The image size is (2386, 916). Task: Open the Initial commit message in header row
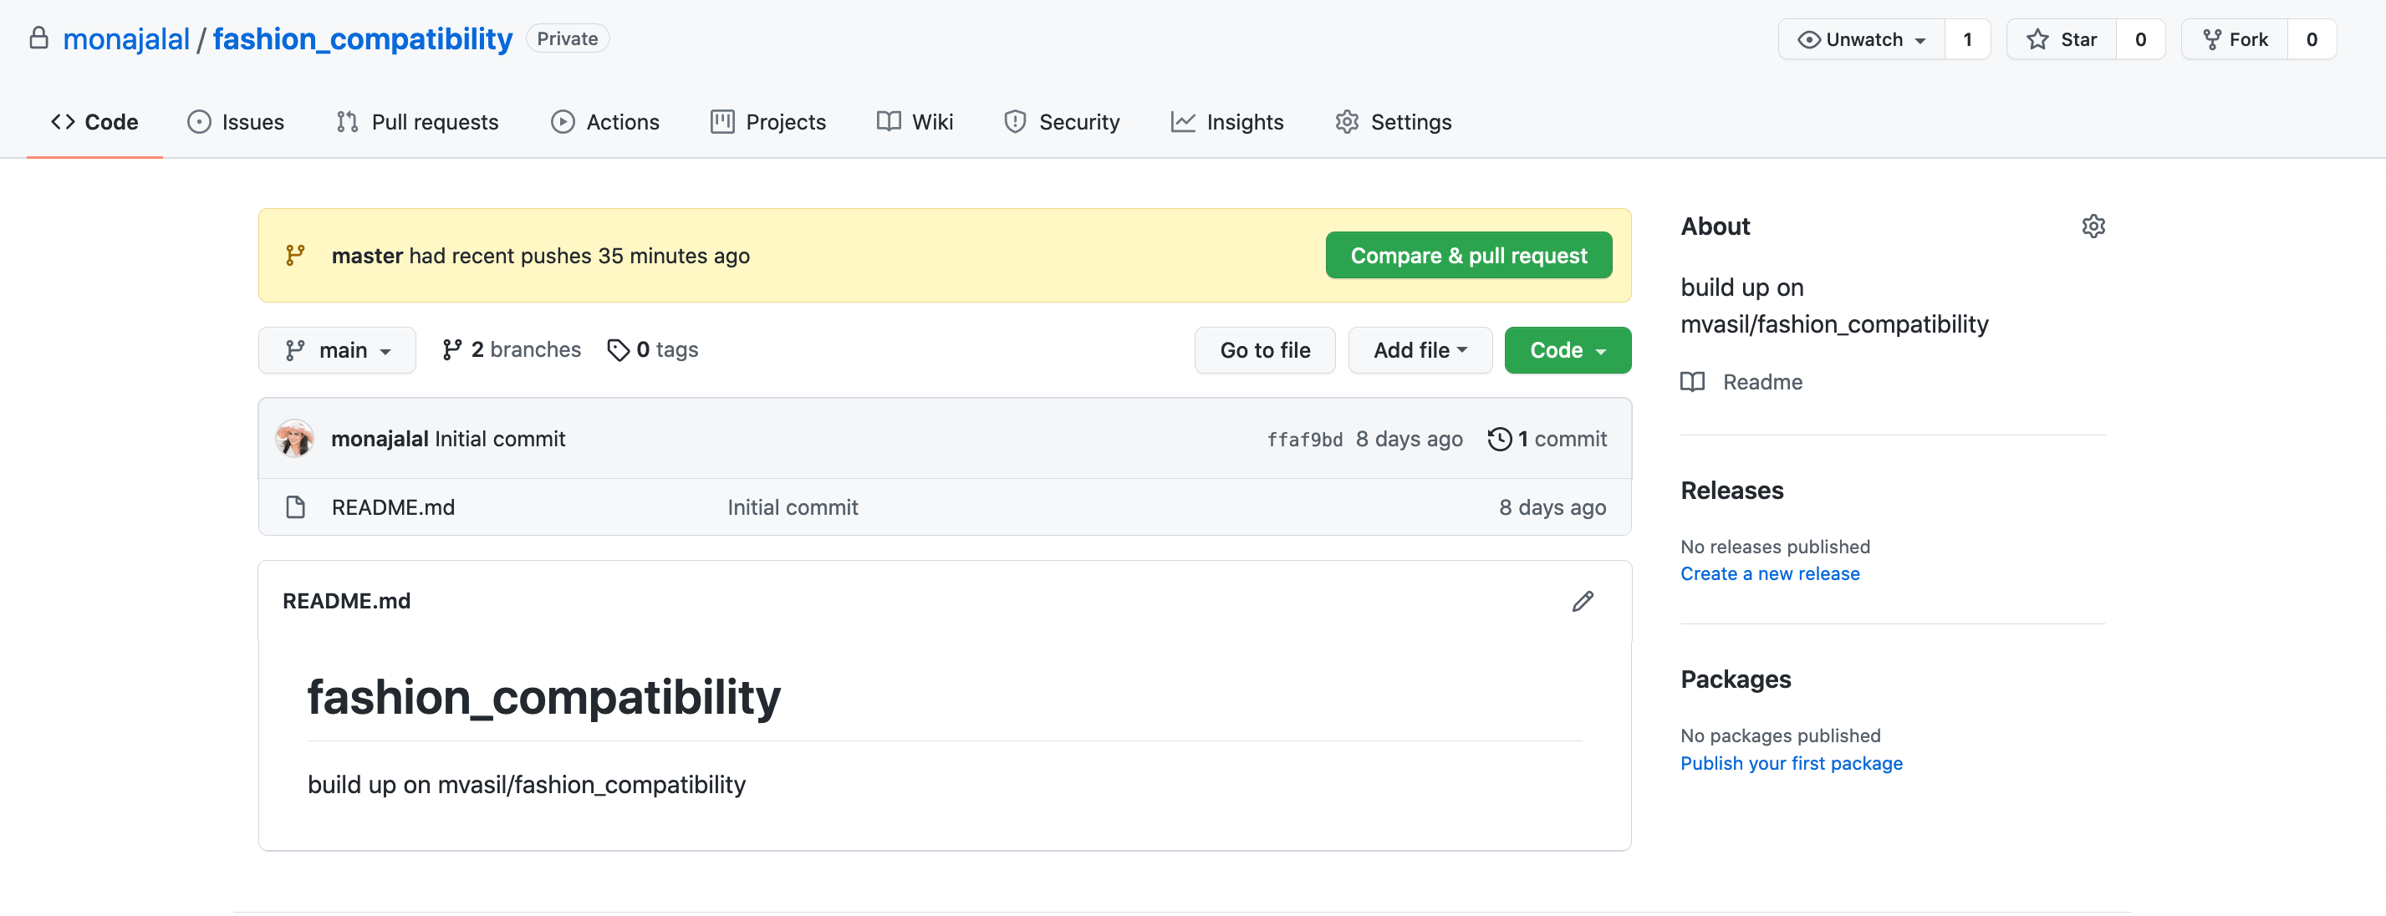500,439
